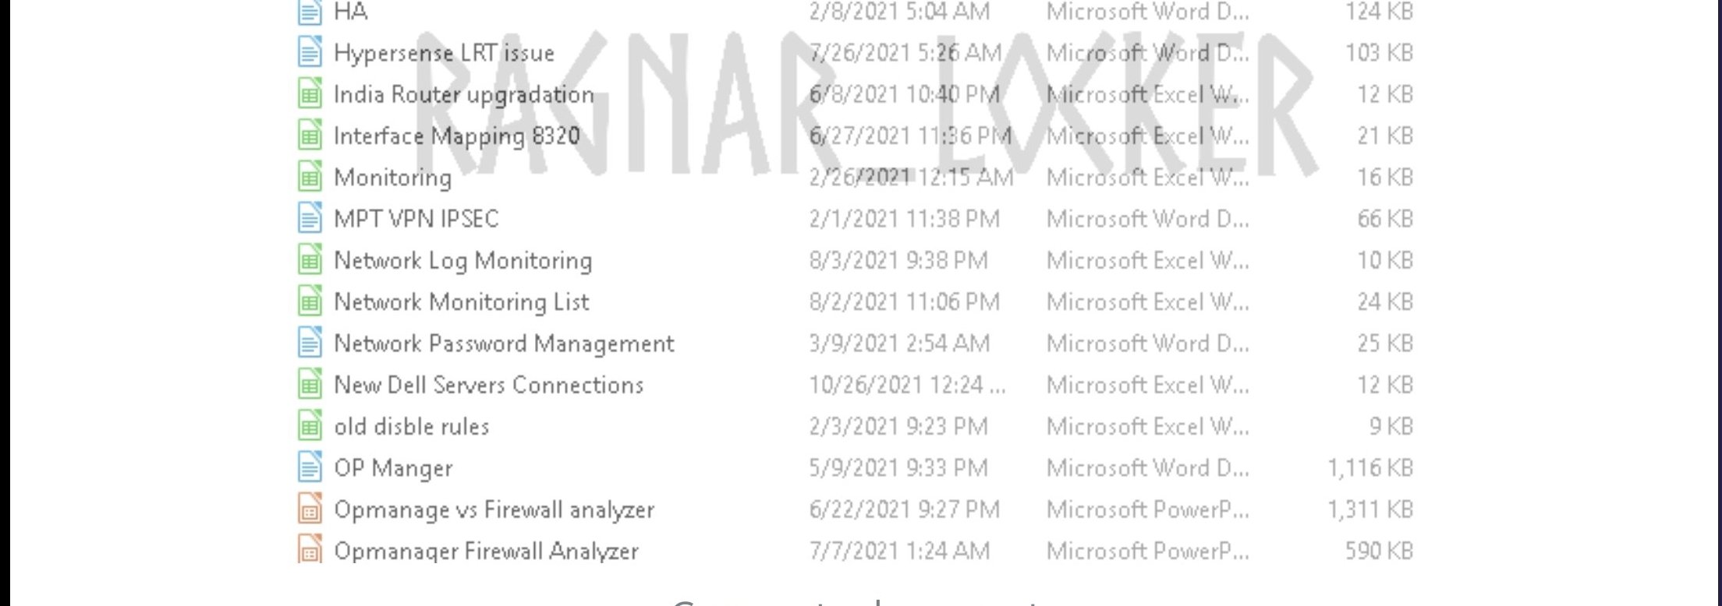Select the Excel icon next to Interface Mapping 8320

click(x=310, y=136)
